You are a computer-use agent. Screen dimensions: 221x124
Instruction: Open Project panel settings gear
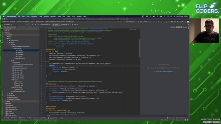coord(36,24)
